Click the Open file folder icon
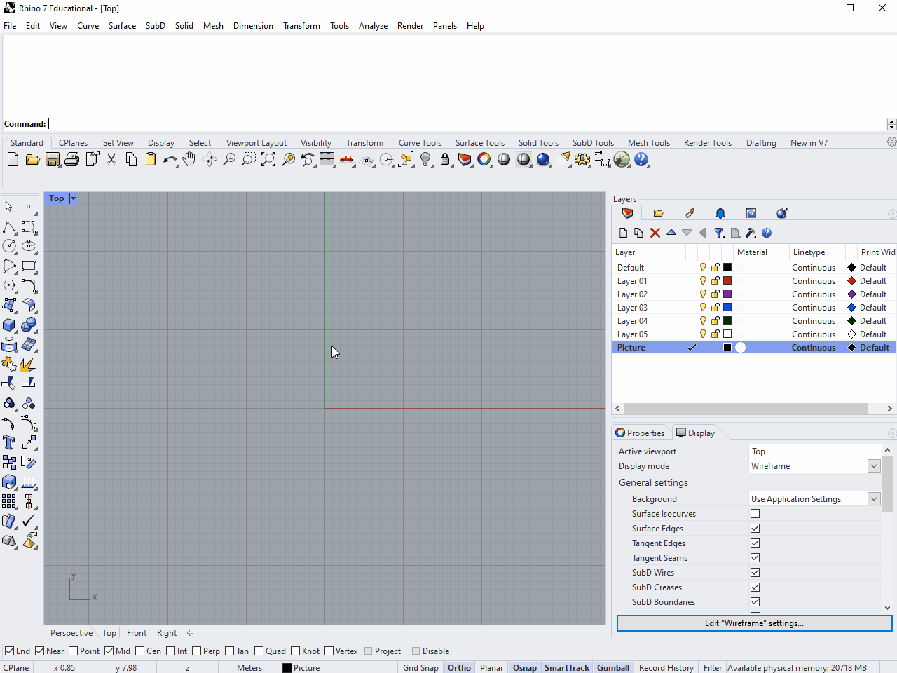This screenshot has height=673, width=897. point(32,160)
